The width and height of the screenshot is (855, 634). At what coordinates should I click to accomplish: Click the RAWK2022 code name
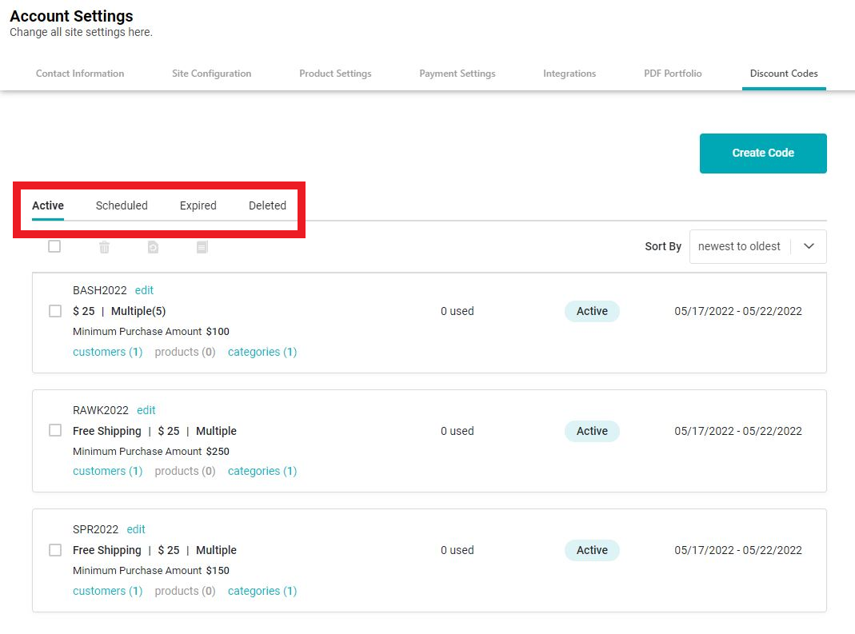101,410
